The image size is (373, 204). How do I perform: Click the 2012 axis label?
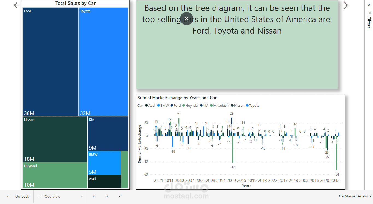[335, 180]
